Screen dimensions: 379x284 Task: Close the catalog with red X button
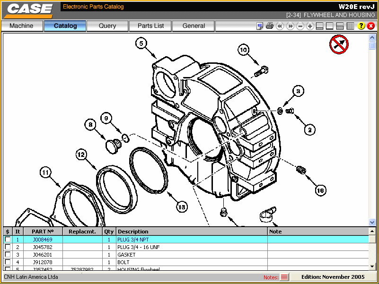371,26
